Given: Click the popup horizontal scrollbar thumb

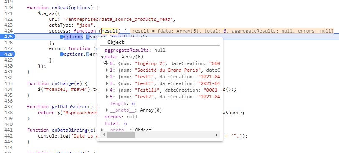Looking at the screenshot, I should [x=121, y=135].
